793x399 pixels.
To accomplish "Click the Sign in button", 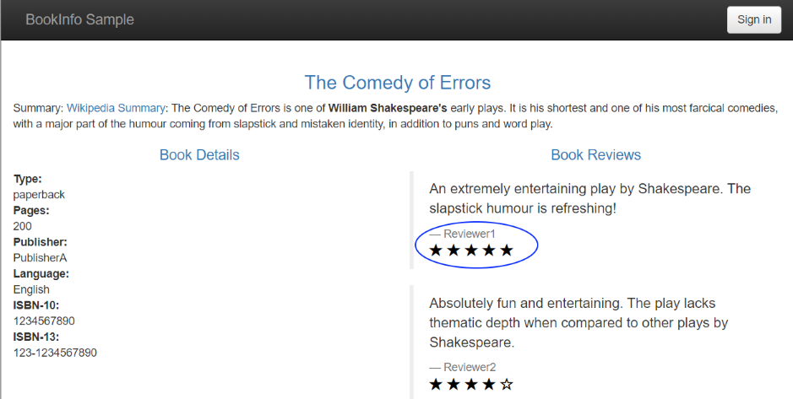I will (x=753, y=19).
